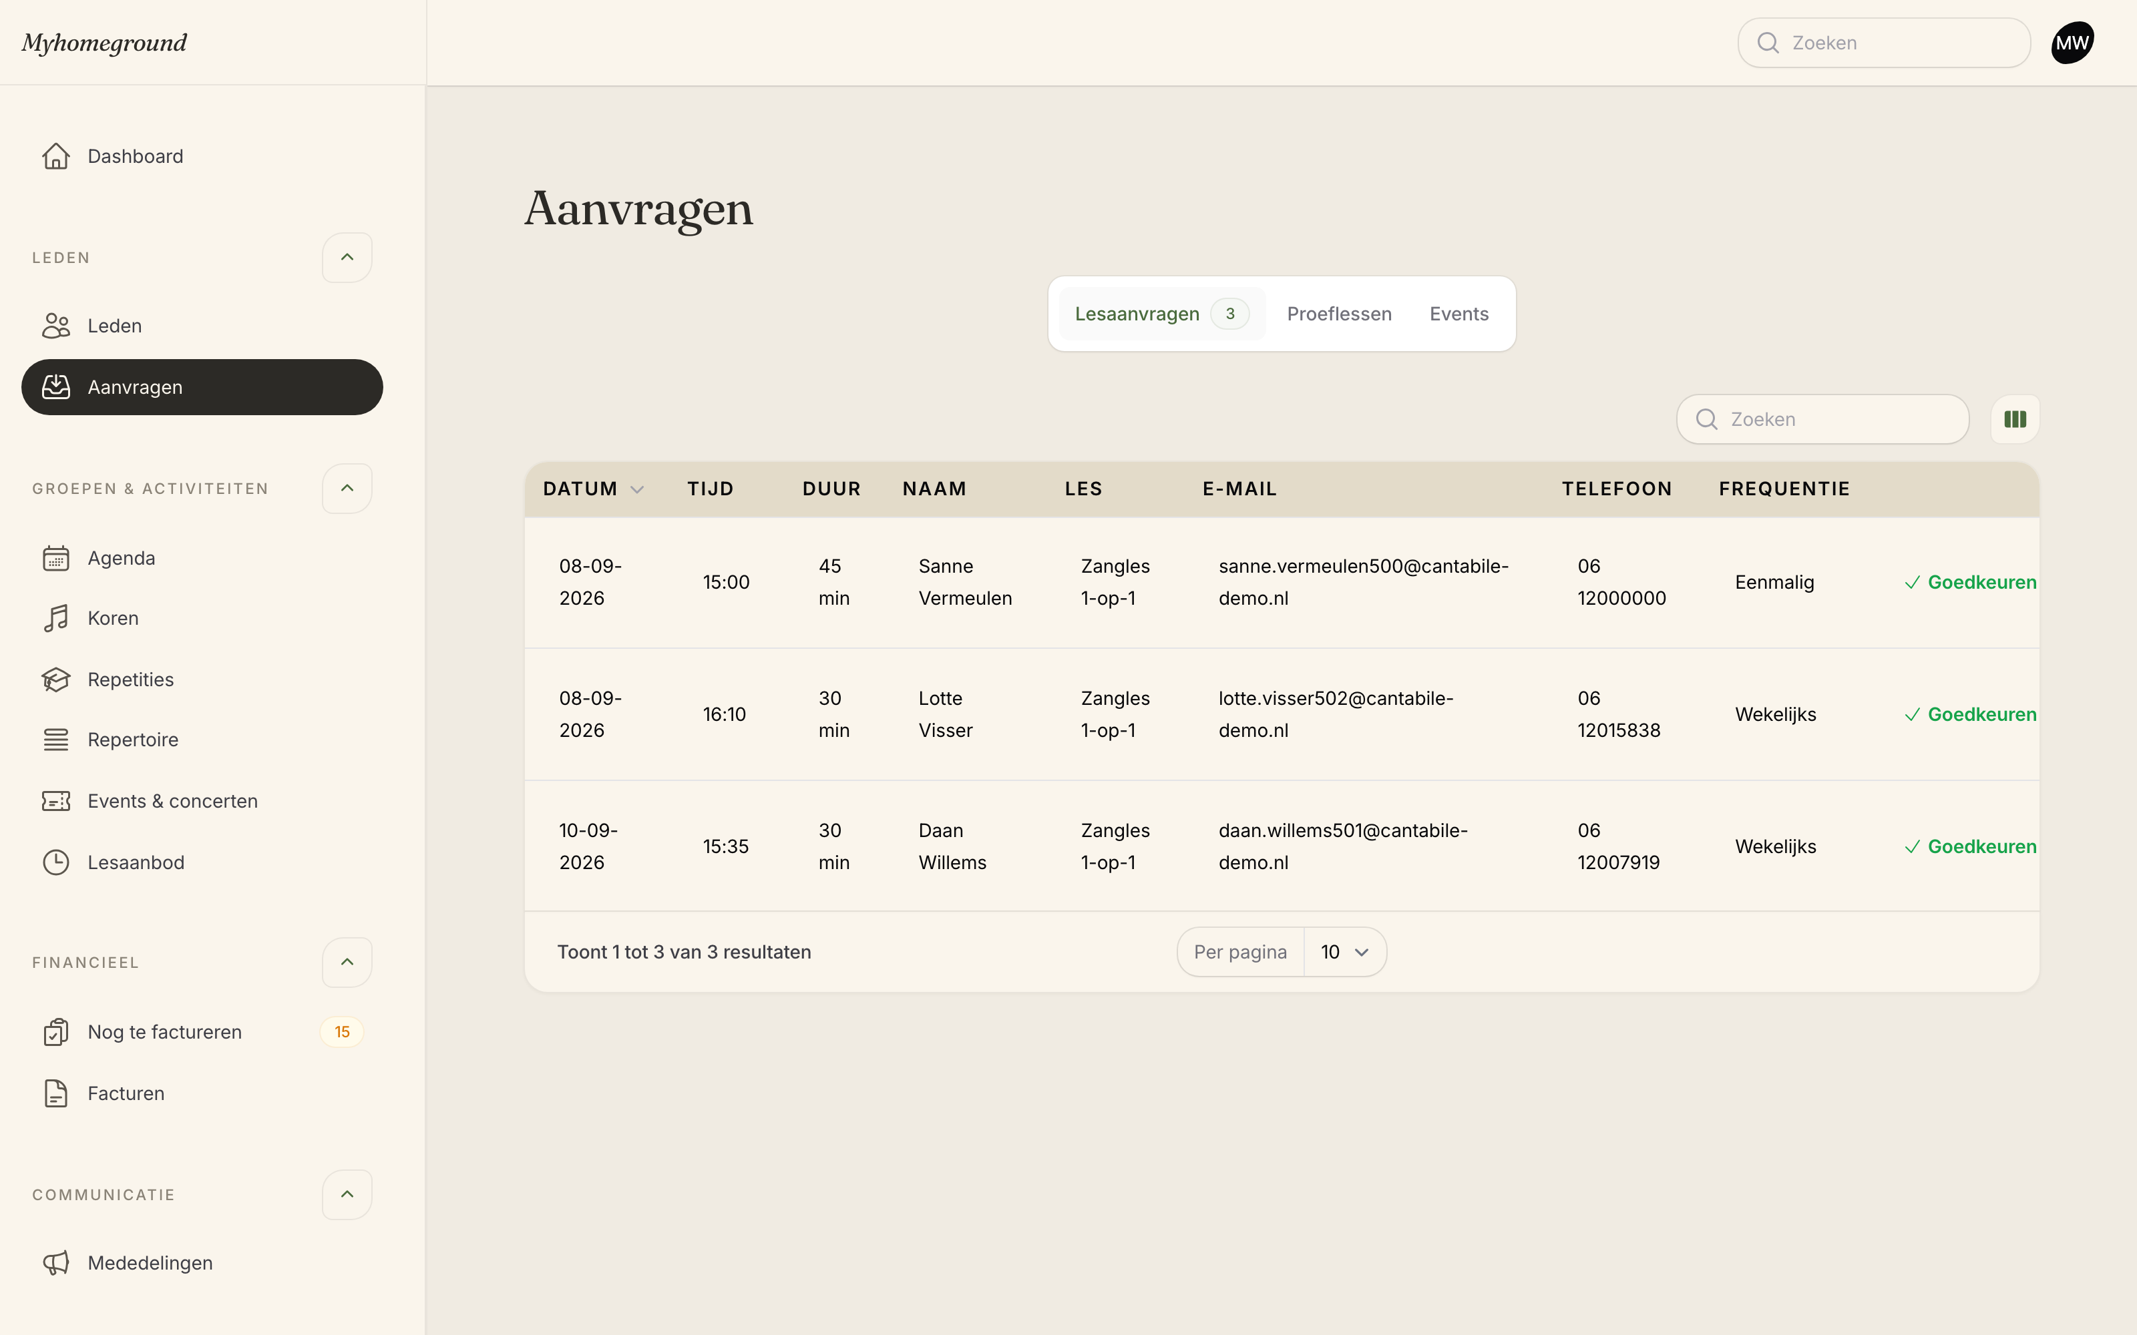This screenshot has height=1335, width=2137.
Task: Click the Frequentie column header
Action: click(x=1784, y=489)
